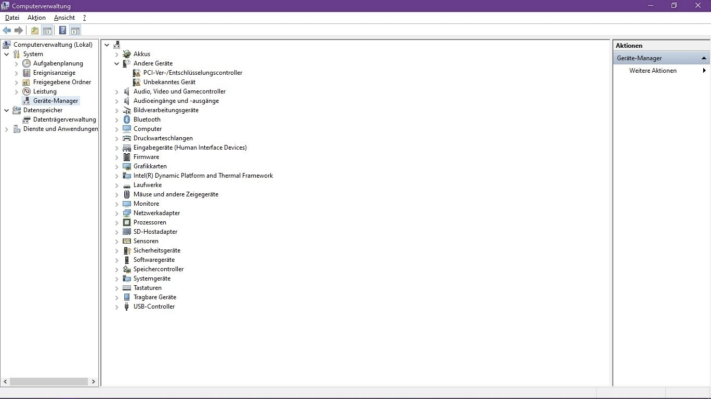This screenshot has width=711, height=399.
Task: Expand Freigegebene Ordner in left tree
Action: pyautogui.click(x=16, y=82)
